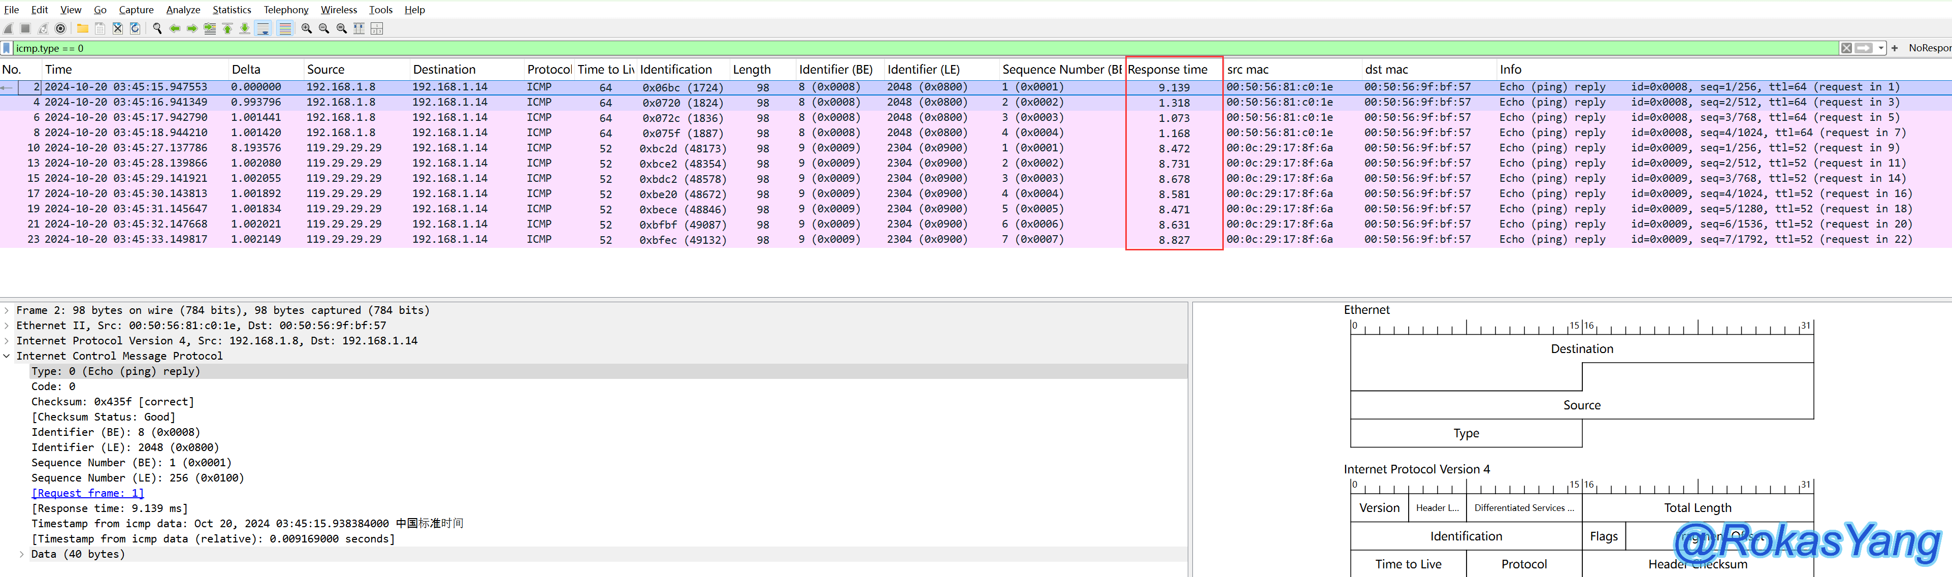The width and height of the screenshot is (1952, 577).
Task: Follow the Request frame: 1 link
Action: point(87,493)
